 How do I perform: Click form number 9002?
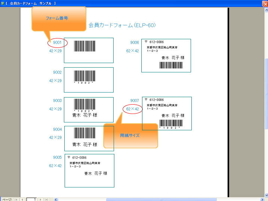click(x=57, y=72)
